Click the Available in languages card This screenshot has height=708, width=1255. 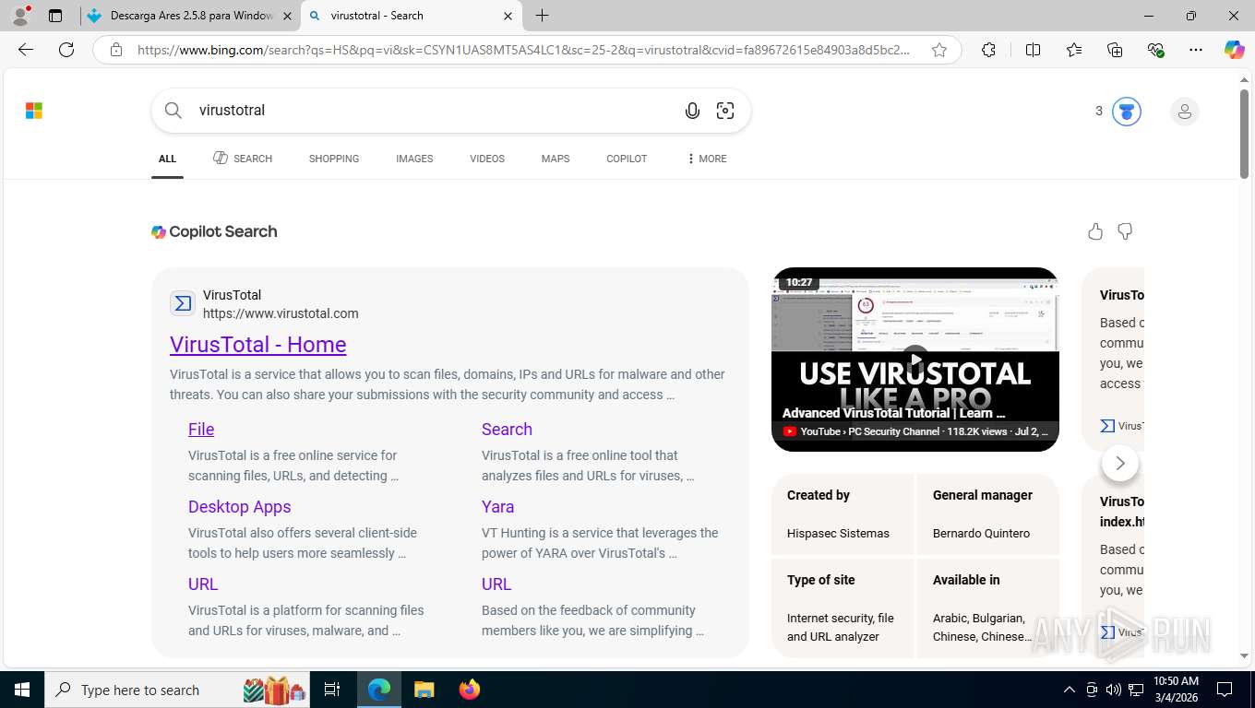tap(988, 608)
